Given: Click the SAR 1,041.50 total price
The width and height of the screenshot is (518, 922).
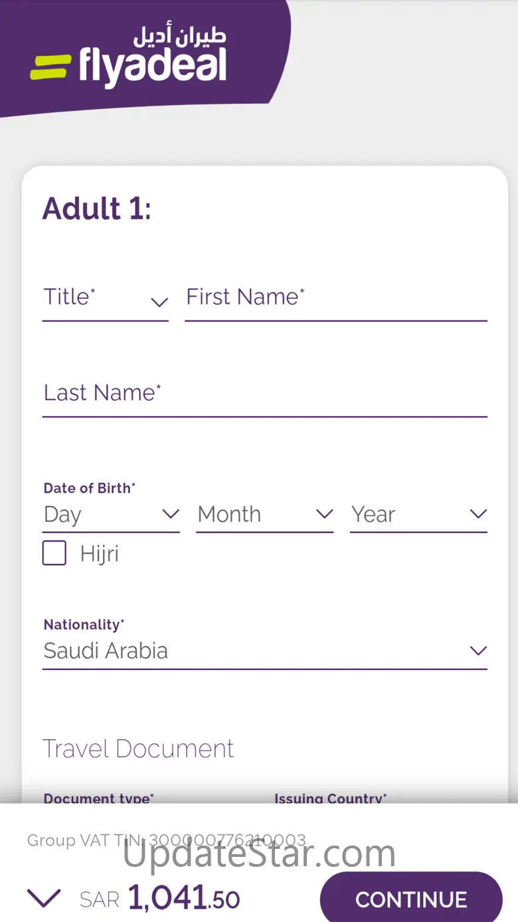Looking at the screenshot, I should coord(159,899).
